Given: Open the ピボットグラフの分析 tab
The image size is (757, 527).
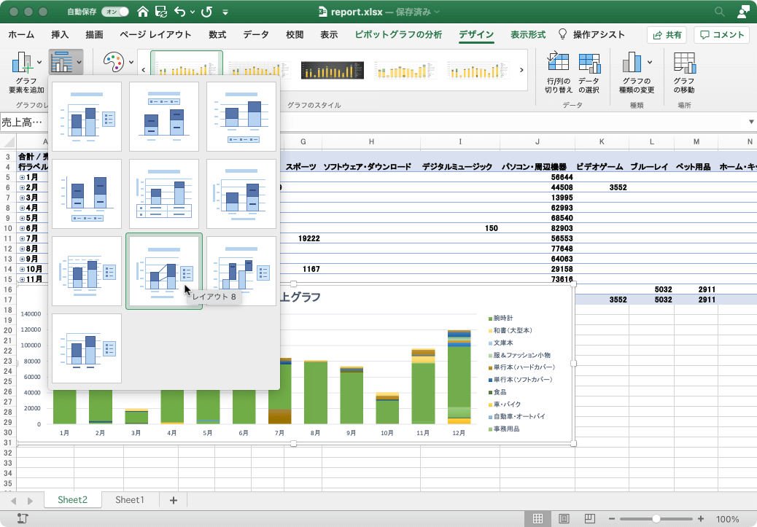Looking at the screenshot, I should [398, 34].
